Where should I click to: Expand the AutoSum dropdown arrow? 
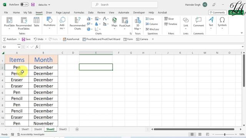point(19,39)
